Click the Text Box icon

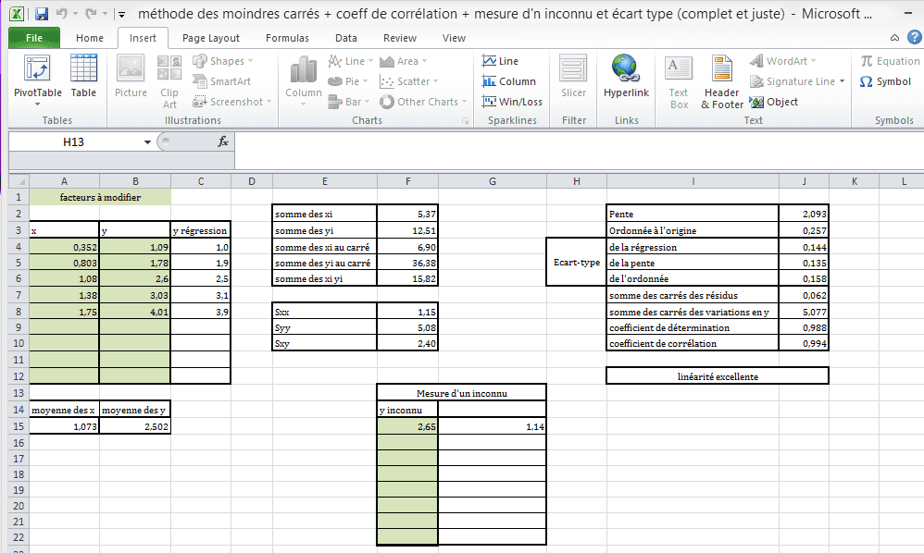(x=679, y=82)
